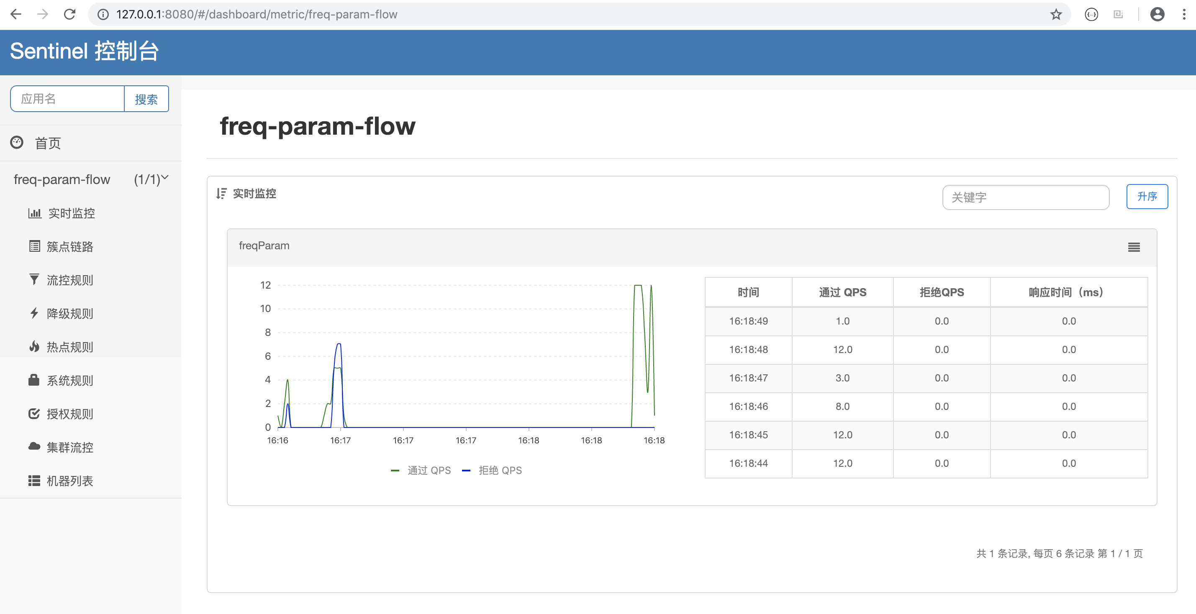Open 热点规则 page
This screenshot has width=1196, height=614.
point(70,347)
